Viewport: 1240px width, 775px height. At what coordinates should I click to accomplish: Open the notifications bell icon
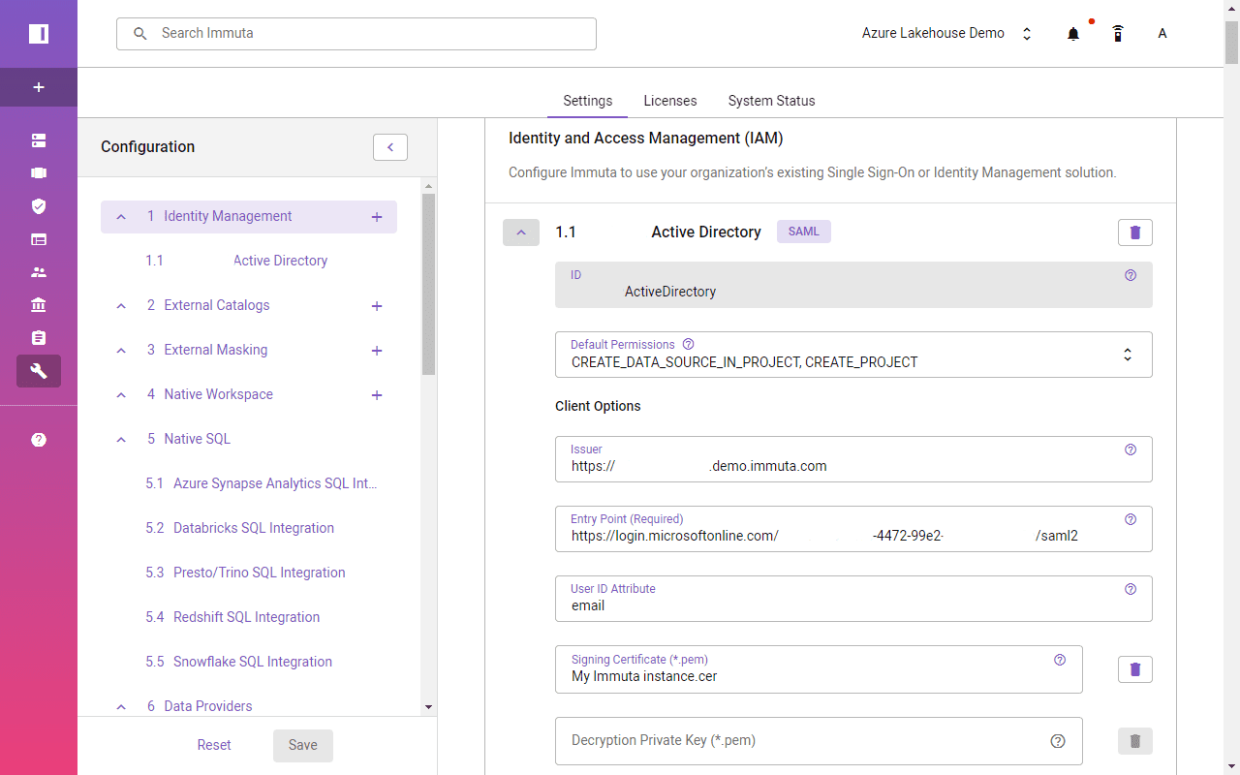click(1073, 34)
